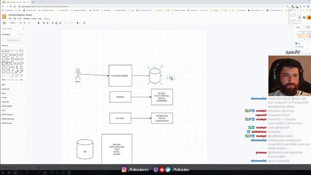Click the fullscreen icon near top right
311x175 pixels.
pyautogui.click(x=304, y=17)
